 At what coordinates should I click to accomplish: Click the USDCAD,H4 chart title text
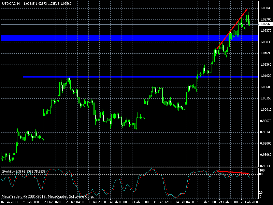(x=12, y=4)
